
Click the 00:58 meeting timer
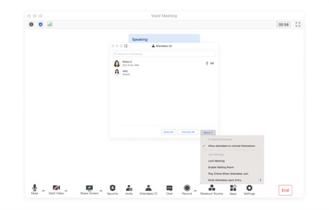point(283,25)
